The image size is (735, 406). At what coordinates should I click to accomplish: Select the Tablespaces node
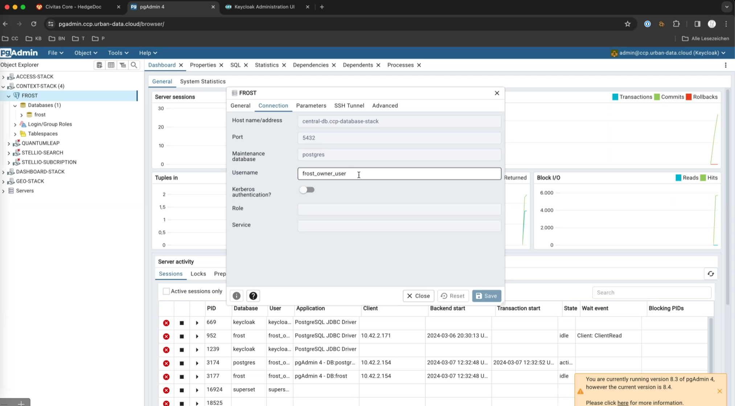[43, 134]
